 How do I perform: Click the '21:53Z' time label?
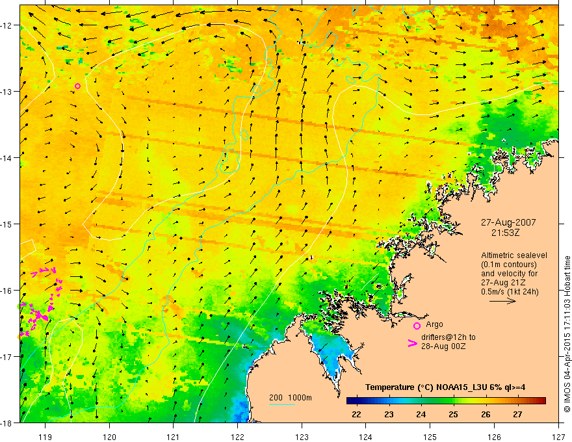point(505,233)
